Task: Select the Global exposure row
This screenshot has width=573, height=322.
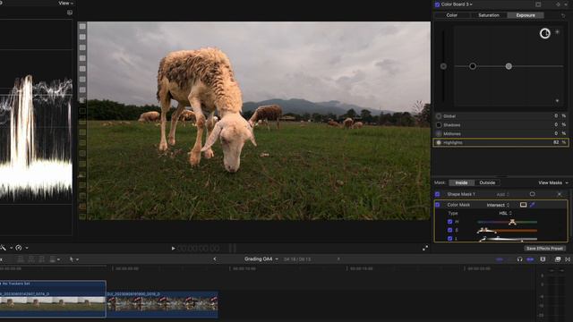Action: (x=500, y=115)
